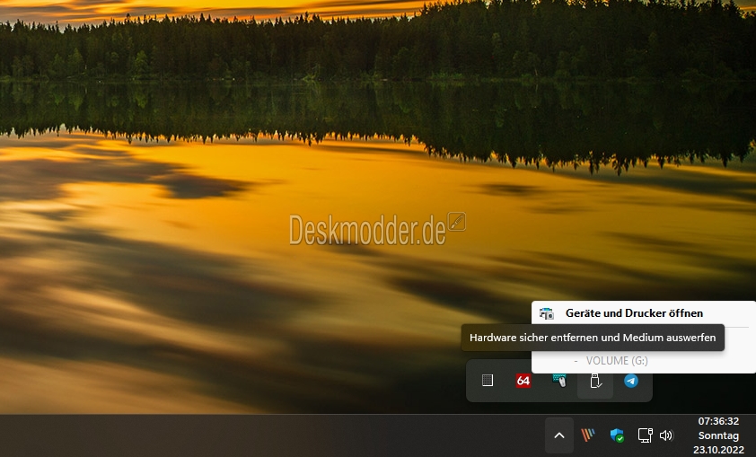Screen dimensions: 756x457
Task: Click the keyboard and mouse tray icon
Action: coord(559,381)
